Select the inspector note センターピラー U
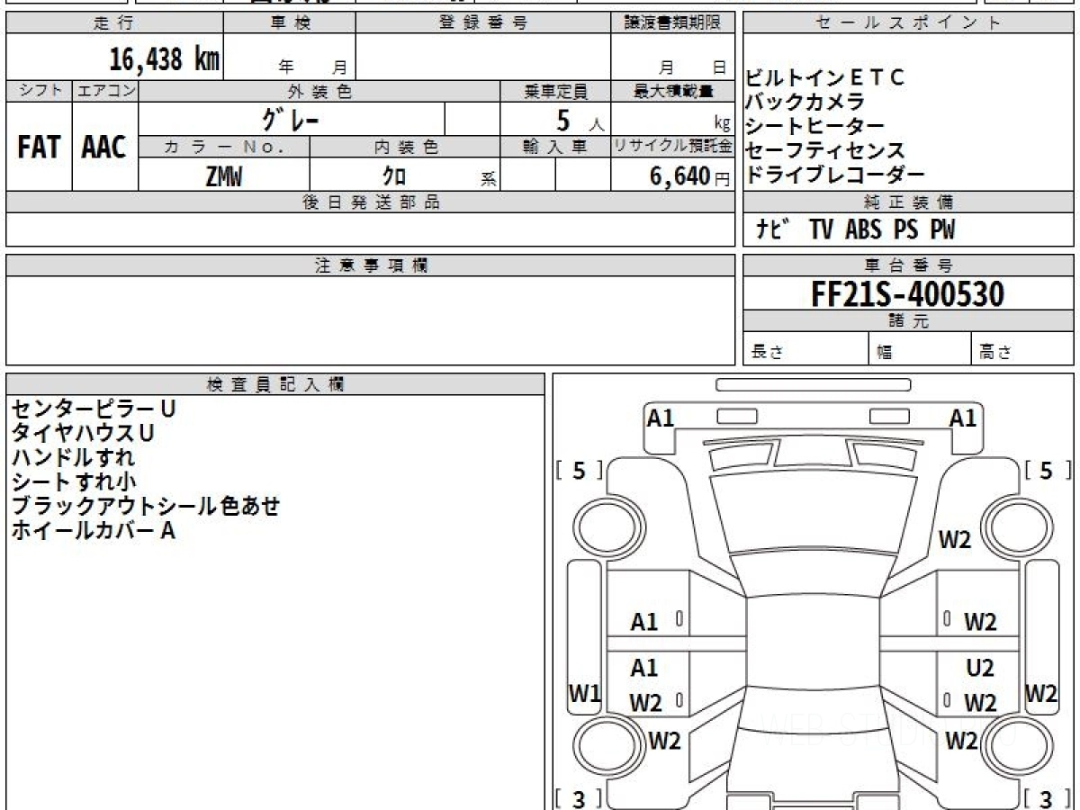Viewport: 1080px width, 810px height. tap(94, 409)
